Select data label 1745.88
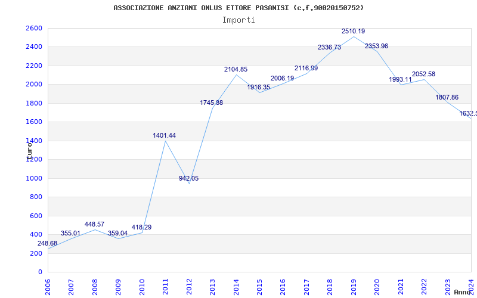Image resolution: width=477 pixels, height=298 pixels. click(212, 103)
